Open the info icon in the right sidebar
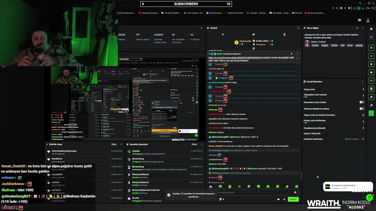Image resolution: width=376 pixels, height=211 pixels. coord(371,29)
